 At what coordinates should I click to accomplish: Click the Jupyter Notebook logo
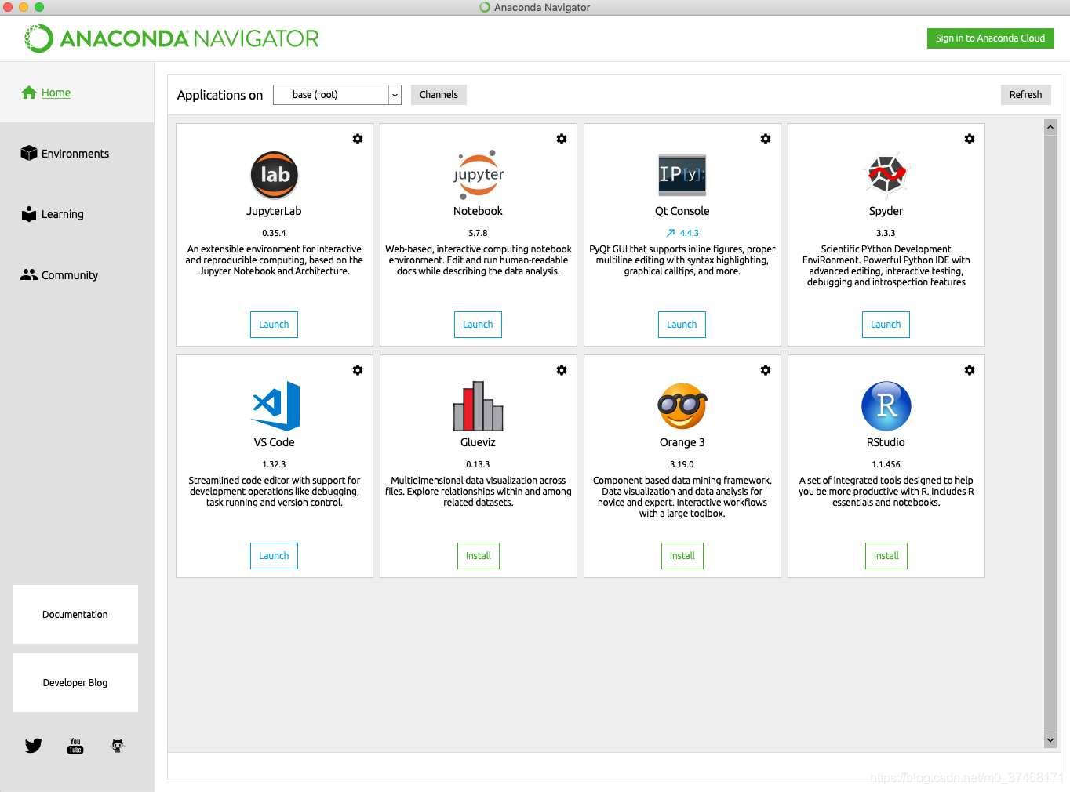tap(479, 175)
